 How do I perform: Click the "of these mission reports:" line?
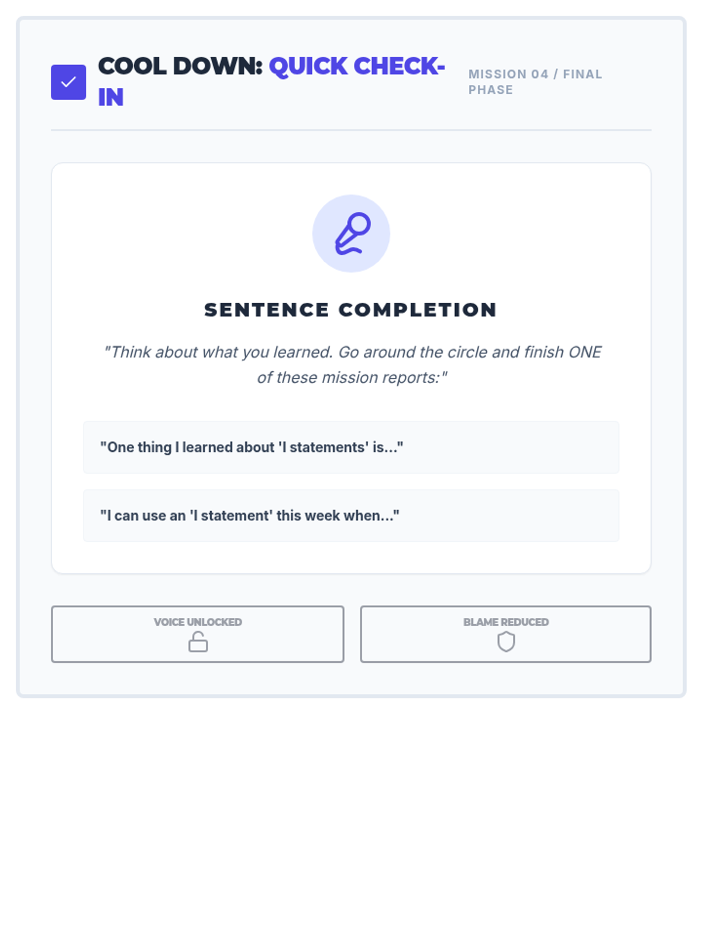(351, 378)
